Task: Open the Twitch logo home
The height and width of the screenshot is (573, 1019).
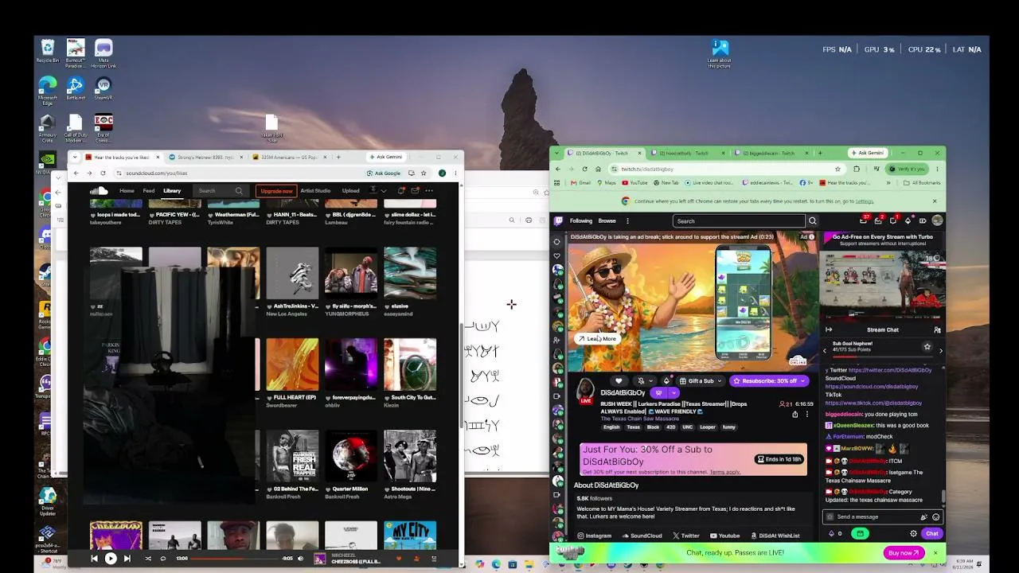Action: pyautogui.click(x=558, y=220)
